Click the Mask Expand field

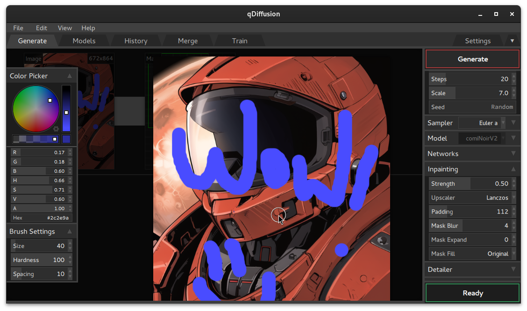coord(472,240)
